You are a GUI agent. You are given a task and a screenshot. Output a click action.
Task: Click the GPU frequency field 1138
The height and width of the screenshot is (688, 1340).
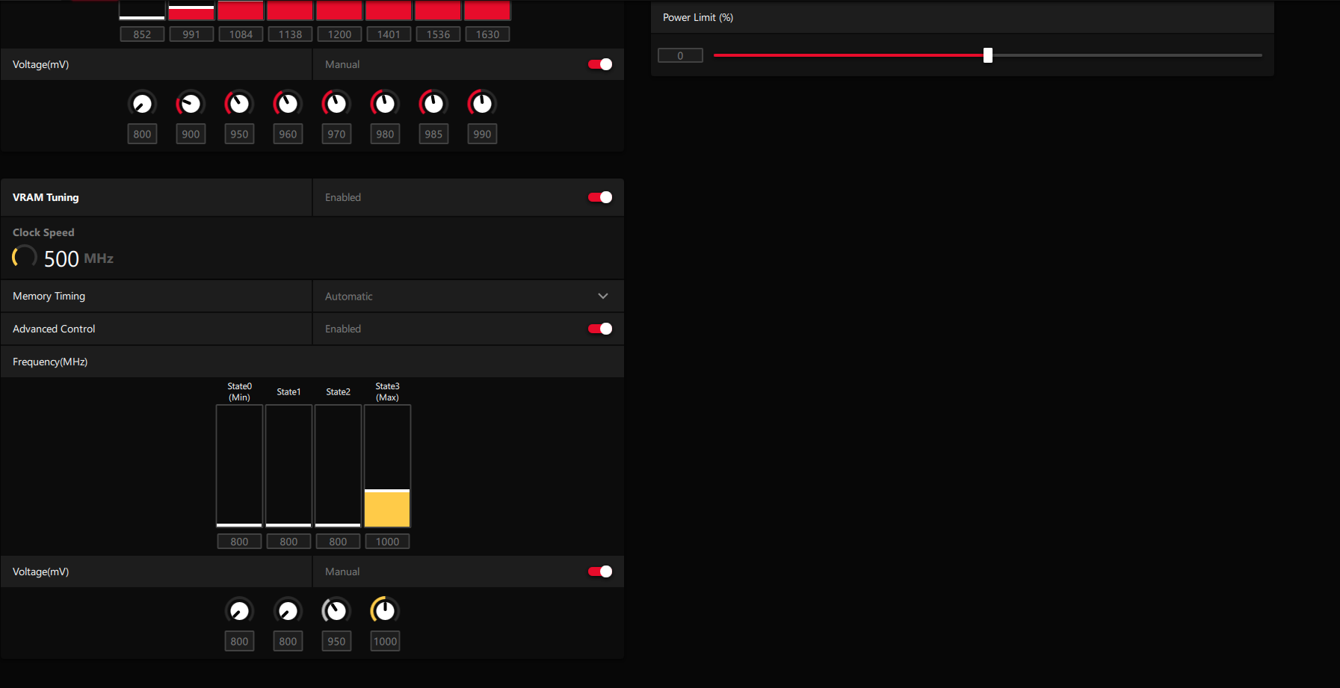tap(290, 34)
